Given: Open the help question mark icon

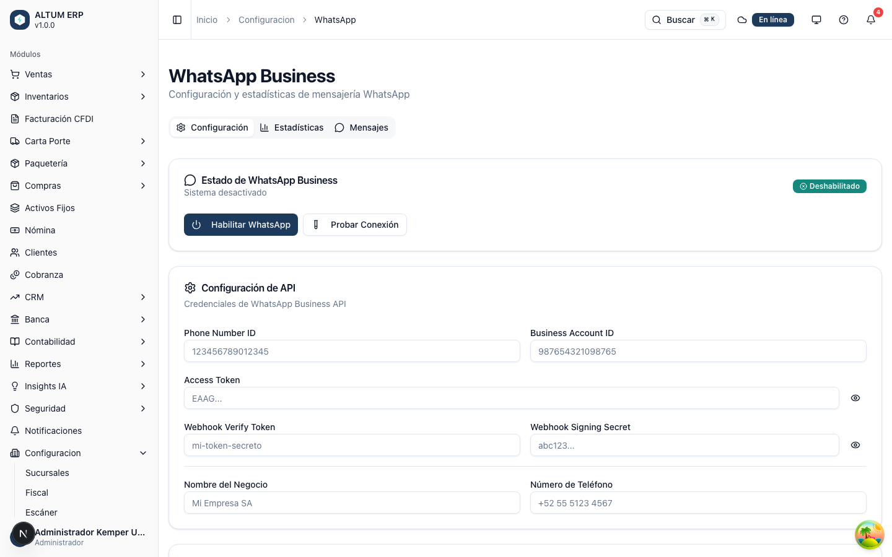Looking at the screenshot, I should tap(844, 20).
